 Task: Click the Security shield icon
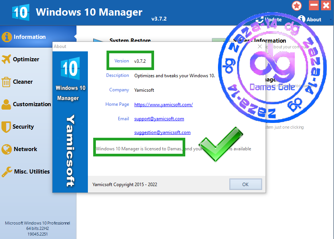6,127
